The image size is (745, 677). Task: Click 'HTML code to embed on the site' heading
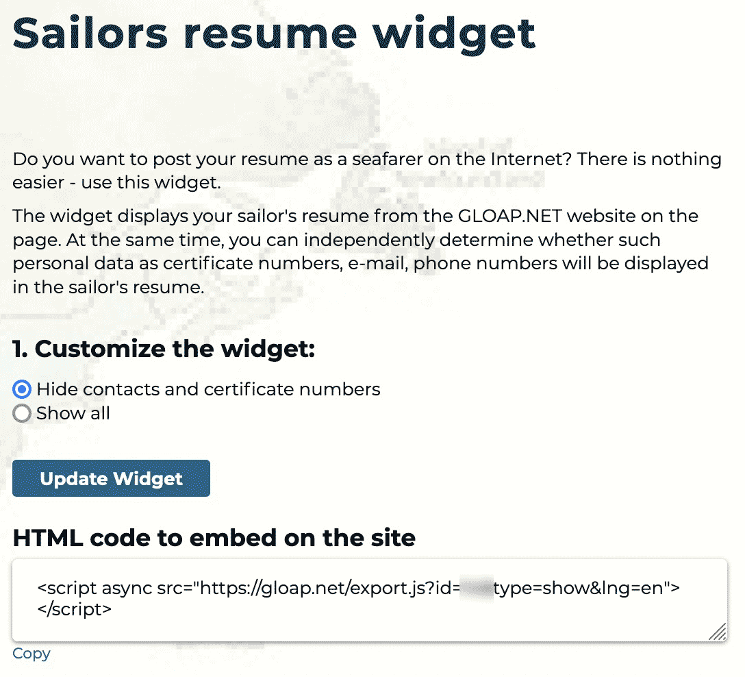[214, 538]
